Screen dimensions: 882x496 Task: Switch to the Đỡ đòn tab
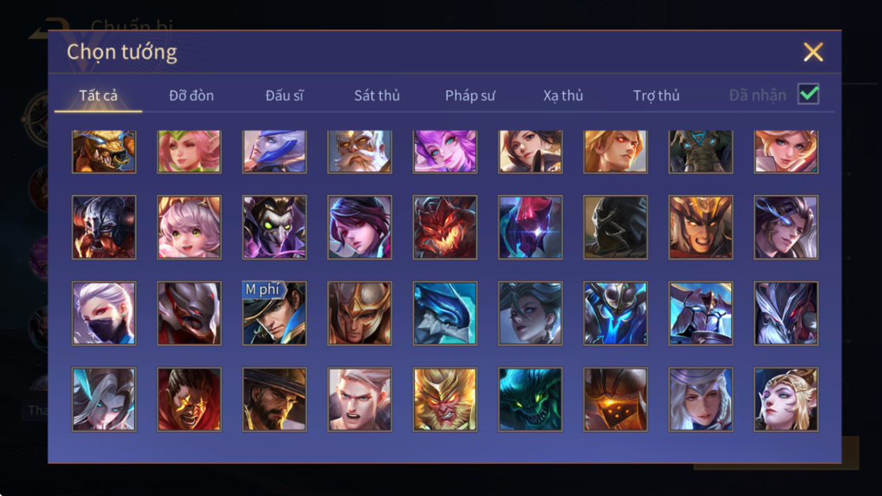[191, 96]
